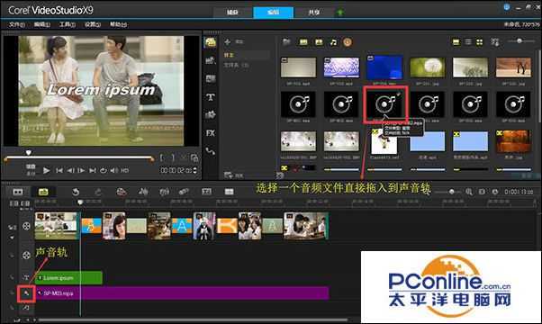
Task: Click the project duration clock icon
Action: 495,192
